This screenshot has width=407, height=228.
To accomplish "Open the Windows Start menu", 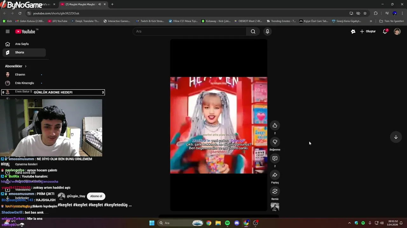I will tap(152, 223).
